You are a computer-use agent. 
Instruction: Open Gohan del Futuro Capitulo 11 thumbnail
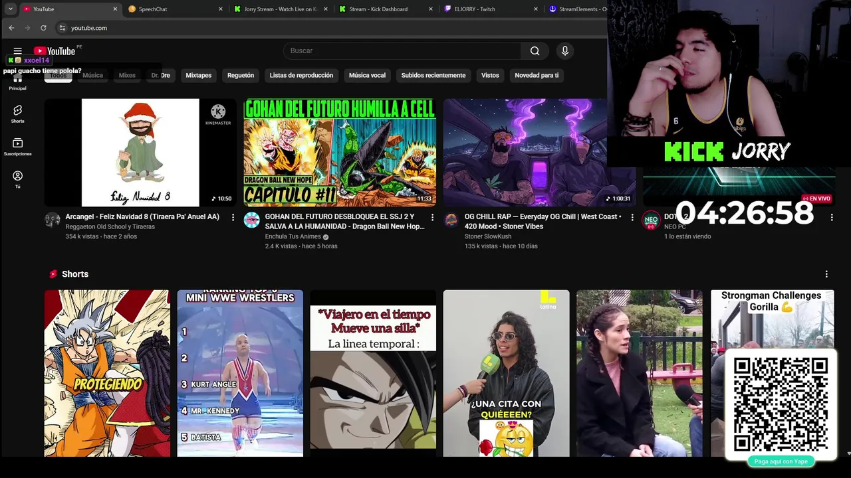(x=340, y=153)
